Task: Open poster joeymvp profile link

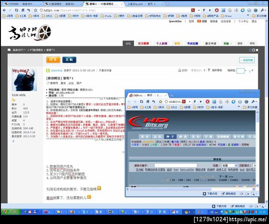Action: [56, 70]
